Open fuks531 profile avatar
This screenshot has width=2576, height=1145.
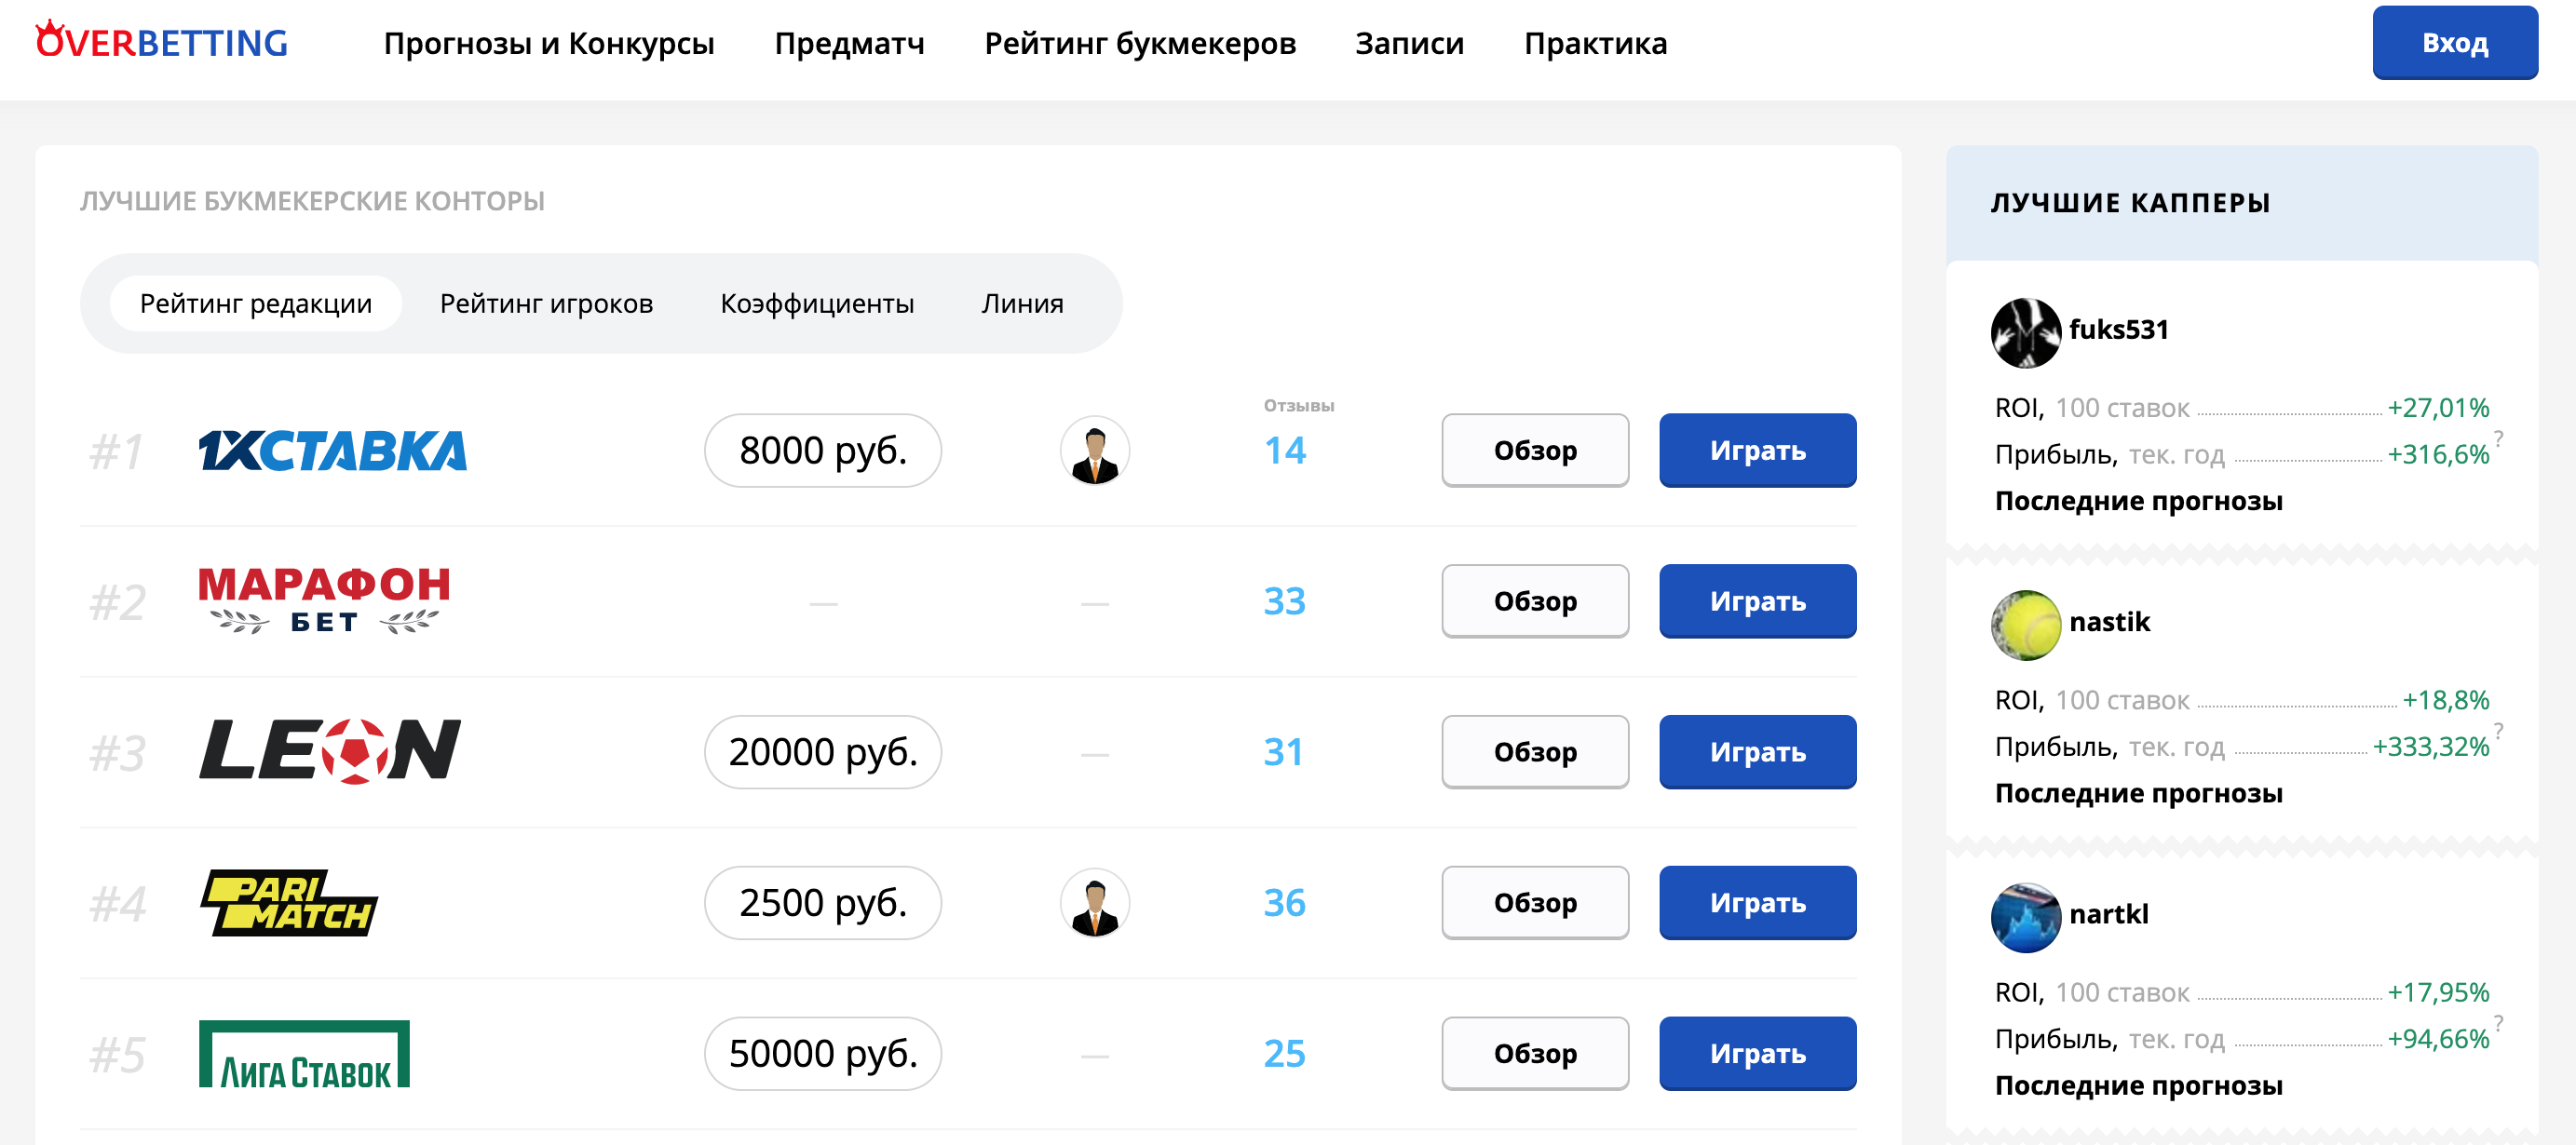[2025, 332]
